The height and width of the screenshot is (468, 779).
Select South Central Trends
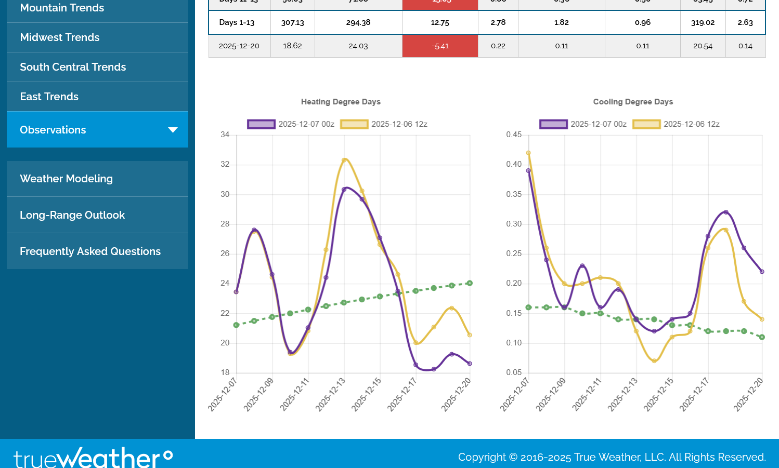tap(73, 67)
